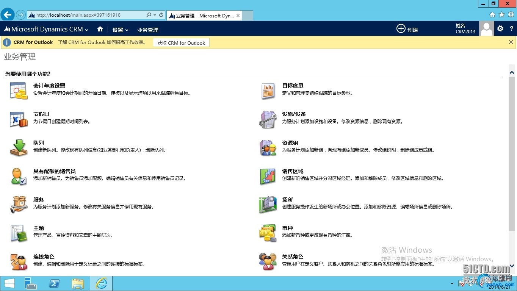Click the 主题 subjects book icon
This screenshot has width=517, height=291.
pyautogui.click(x=19, y=233)
